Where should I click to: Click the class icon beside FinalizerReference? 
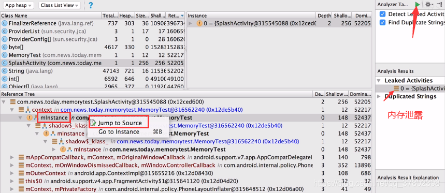(4, 23)
